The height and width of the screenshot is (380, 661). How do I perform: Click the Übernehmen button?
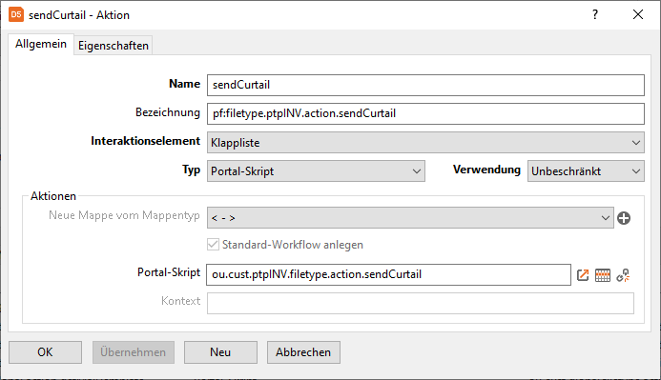134,352
